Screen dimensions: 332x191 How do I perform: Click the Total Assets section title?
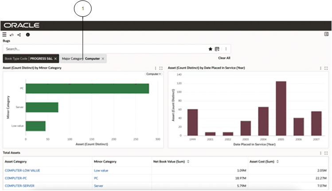click(x=12, y=153)
